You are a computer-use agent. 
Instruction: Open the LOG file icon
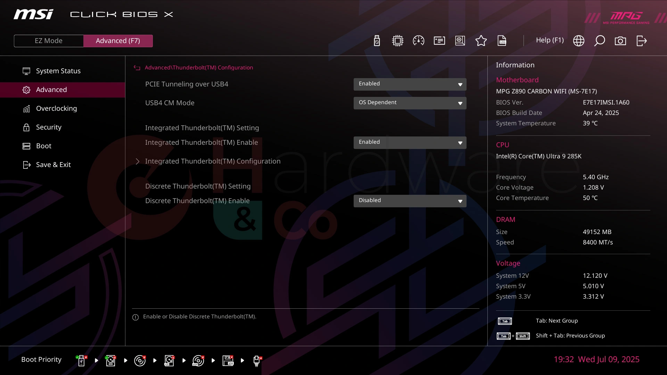(x=502, y=41)
